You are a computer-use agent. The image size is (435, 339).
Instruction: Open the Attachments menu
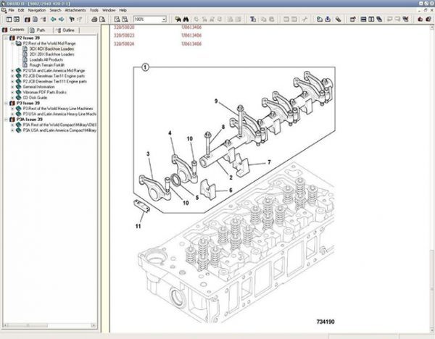pos(76,11)
